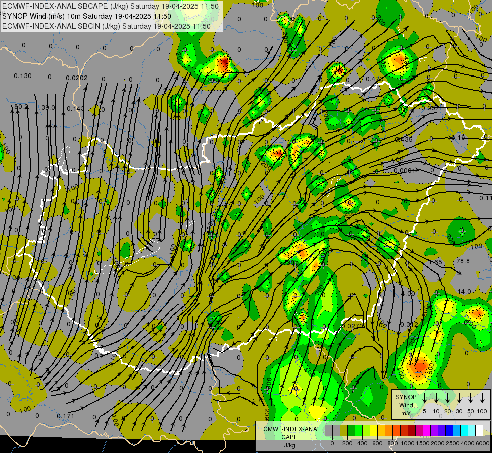Click the CIN value 39.0 on the map
This screenshot has width=492, height=453.
[48, 108]
